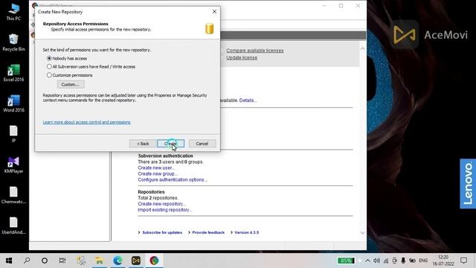Image resolution: width=476 pixels, height=268 pixels.
Task: Click the scroll down arrow in VisualSVN pane
Action: click(x=362, y=233)
